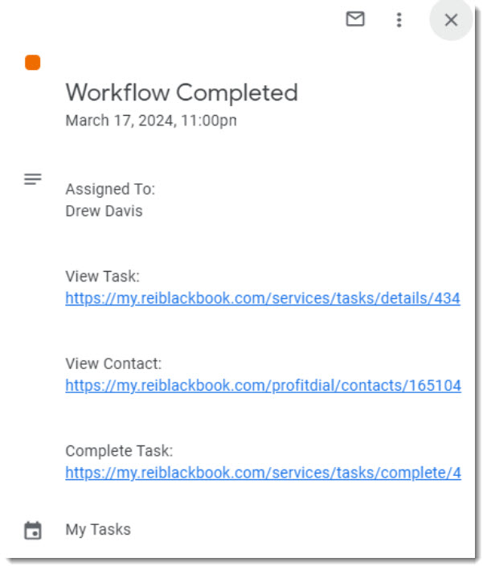Click the View Contact label text
Screen dimensions: 487x570
(113, 364)
